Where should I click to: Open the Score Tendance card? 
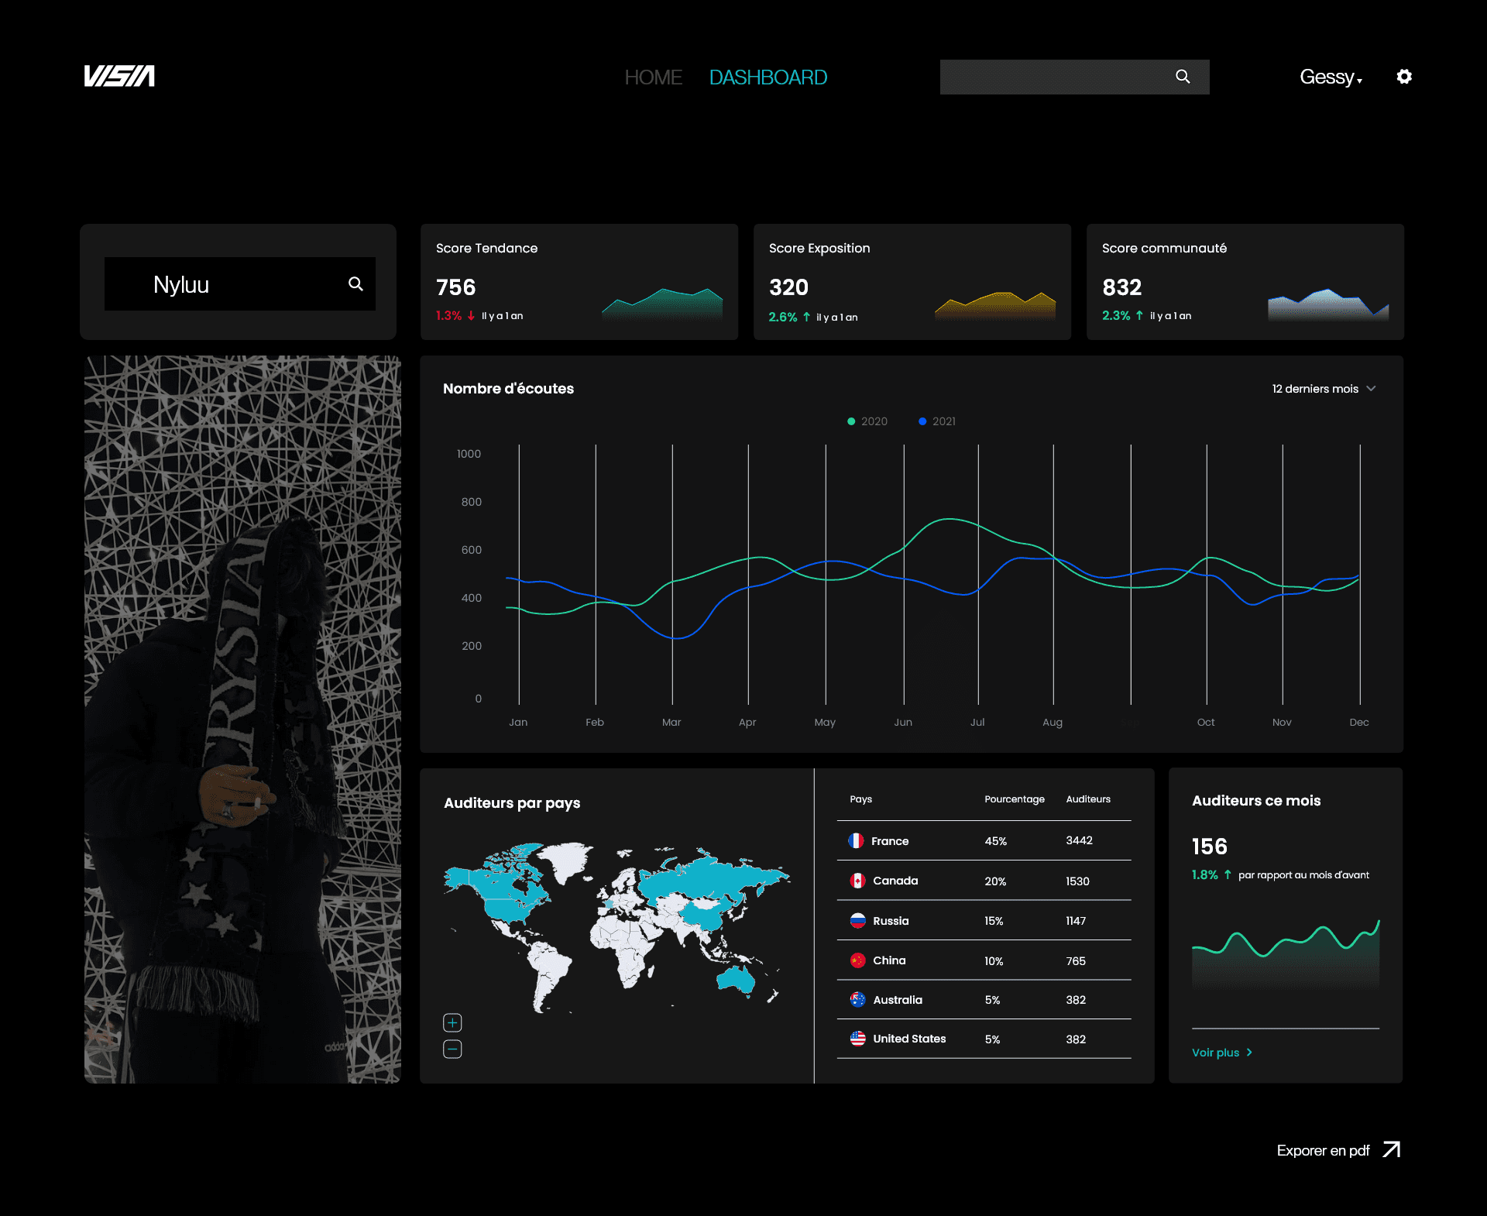pyautogui.click(x=579, y=282)
